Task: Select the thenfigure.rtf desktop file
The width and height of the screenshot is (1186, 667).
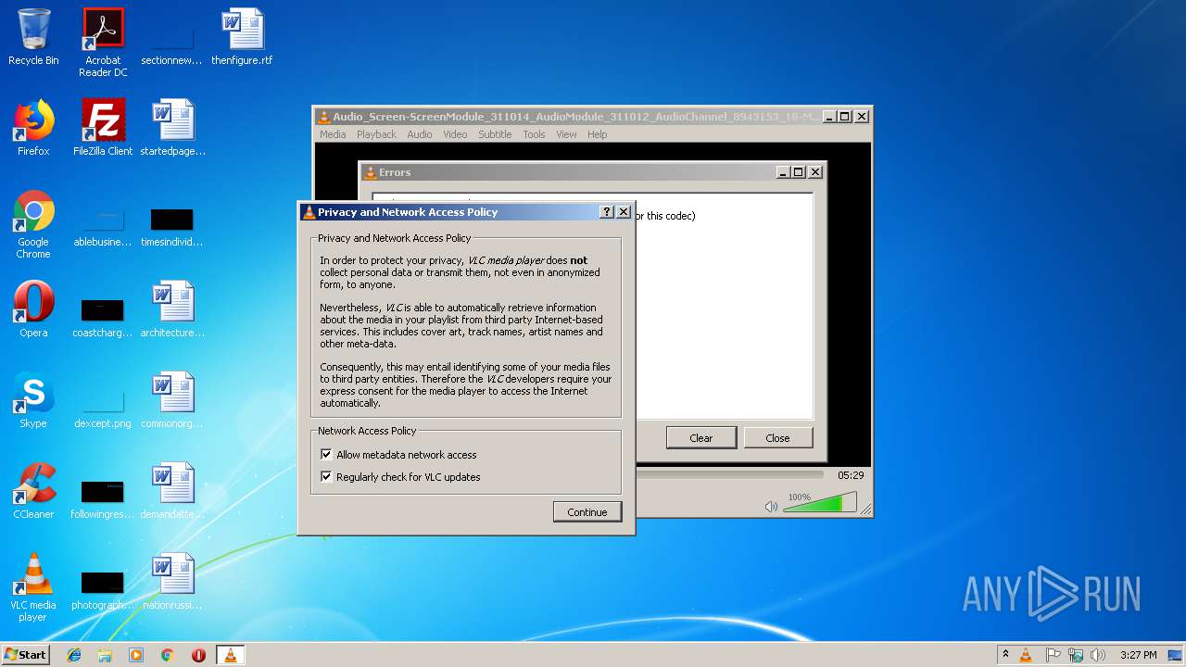Action: [242, 38]
